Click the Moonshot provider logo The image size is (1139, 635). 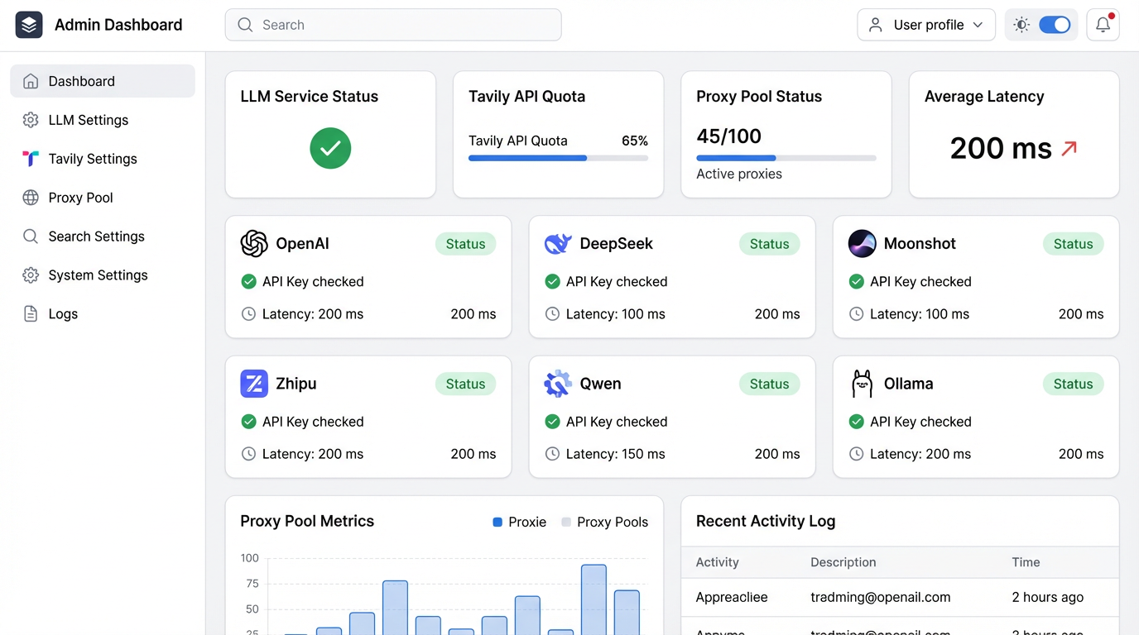click(862, 244)
